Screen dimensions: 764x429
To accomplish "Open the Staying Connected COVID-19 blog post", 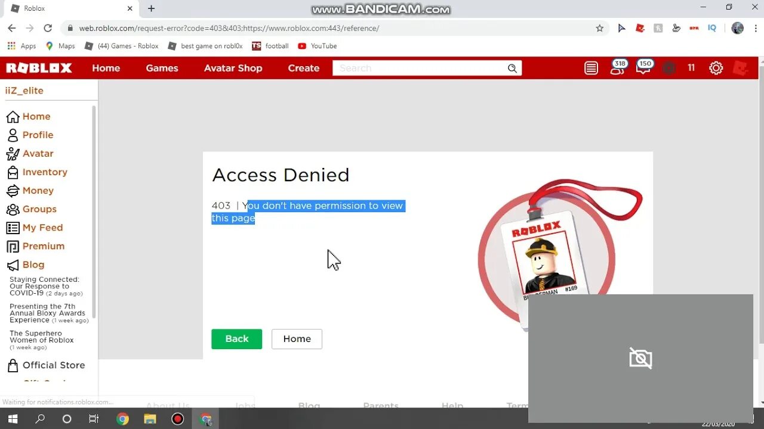I will click(45, 286).
